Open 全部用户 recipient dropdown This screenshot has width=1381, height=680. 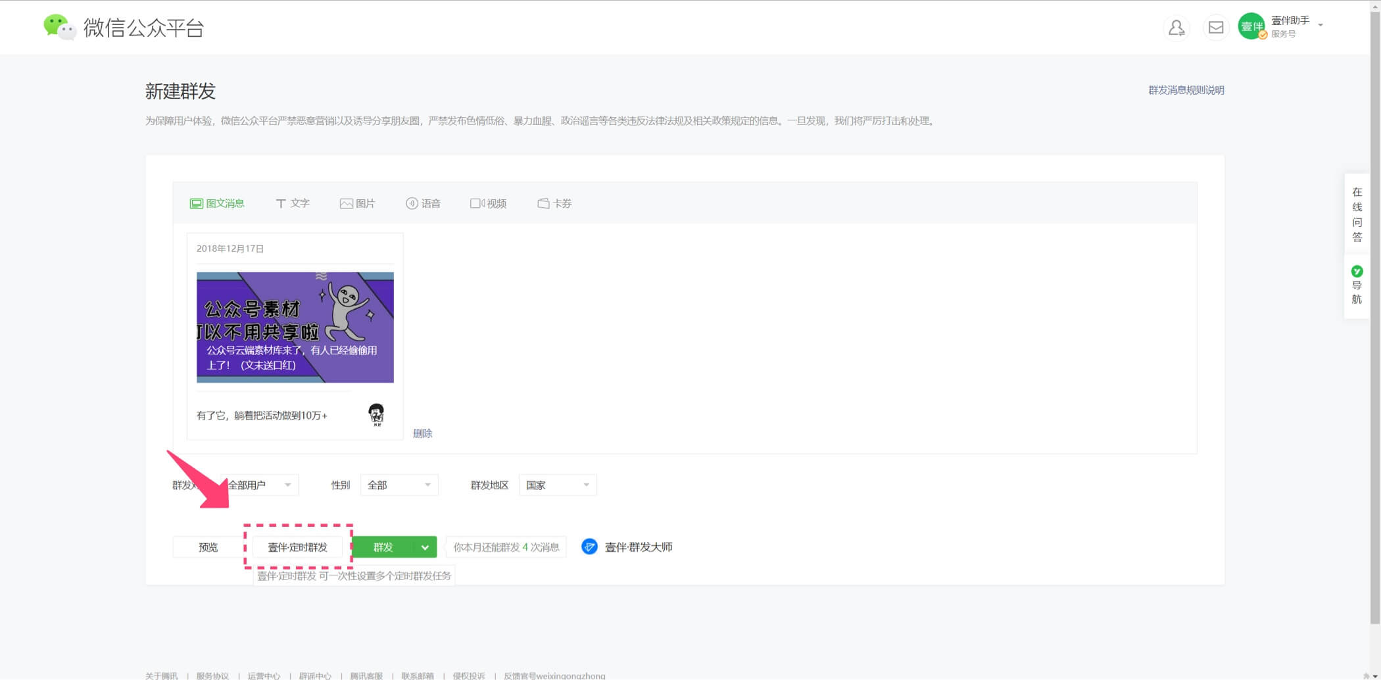point(258,485)
